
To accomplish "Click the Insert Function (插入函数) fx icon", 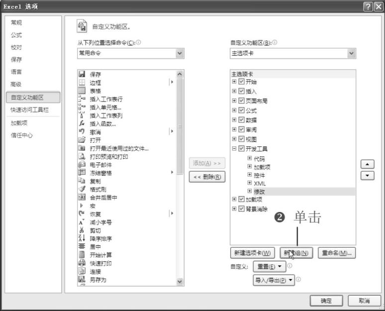I will [x=82, y=123].
